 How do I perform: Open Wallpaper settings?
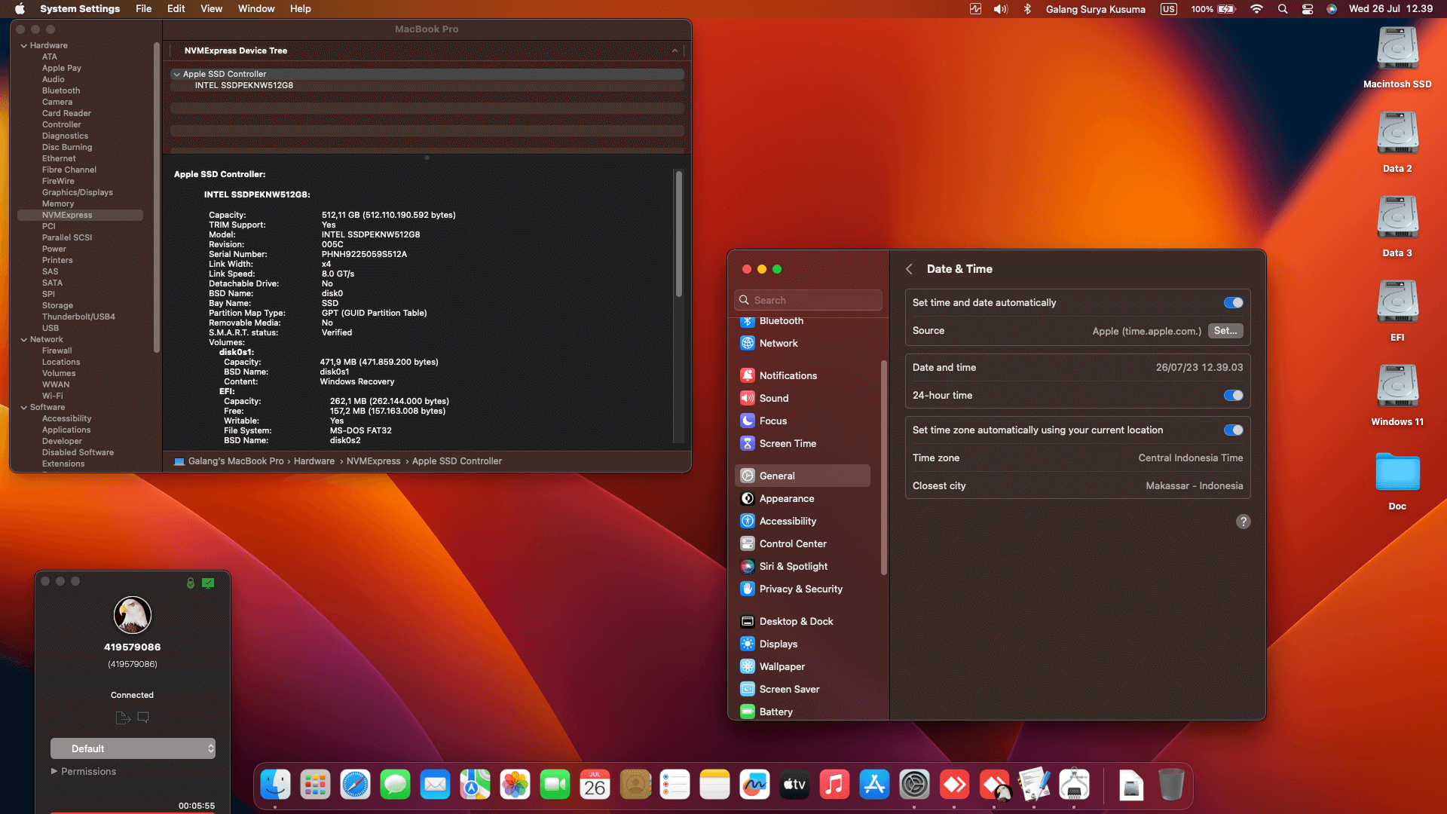point(782,666)
